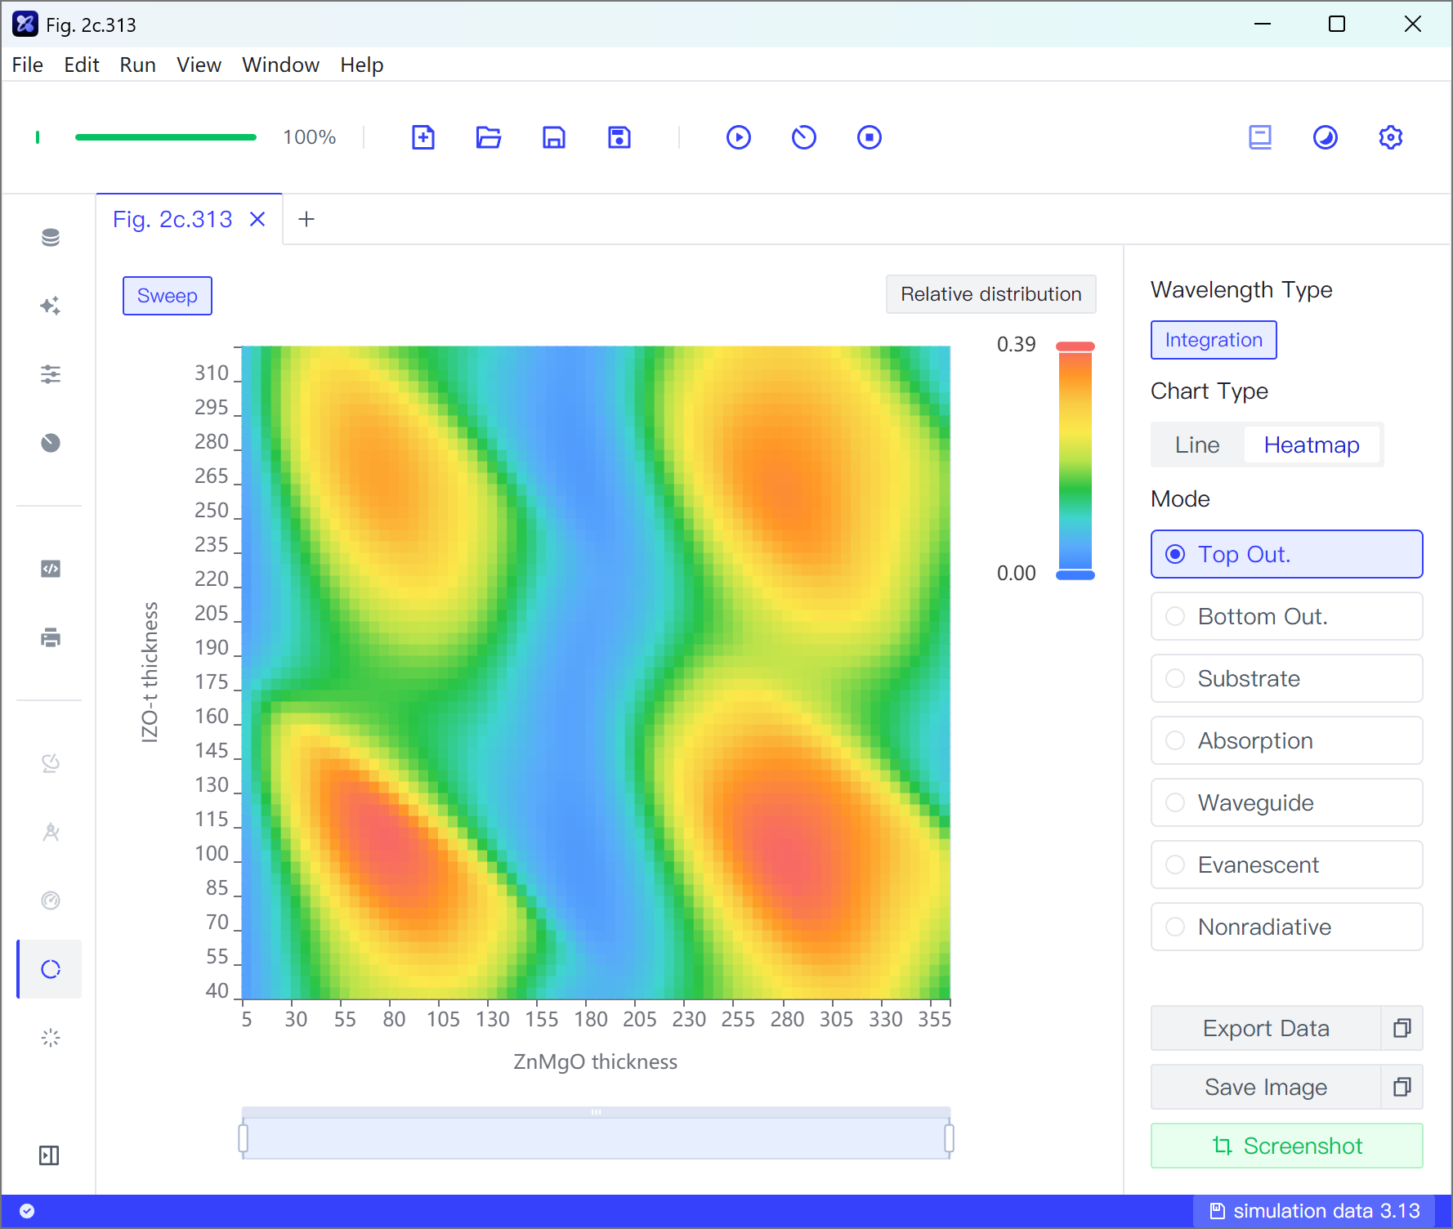The height and width of the screenshot is (1229, 1453).
Task: Click the Integration wavelength button
Action: (x=1214, y=340)
